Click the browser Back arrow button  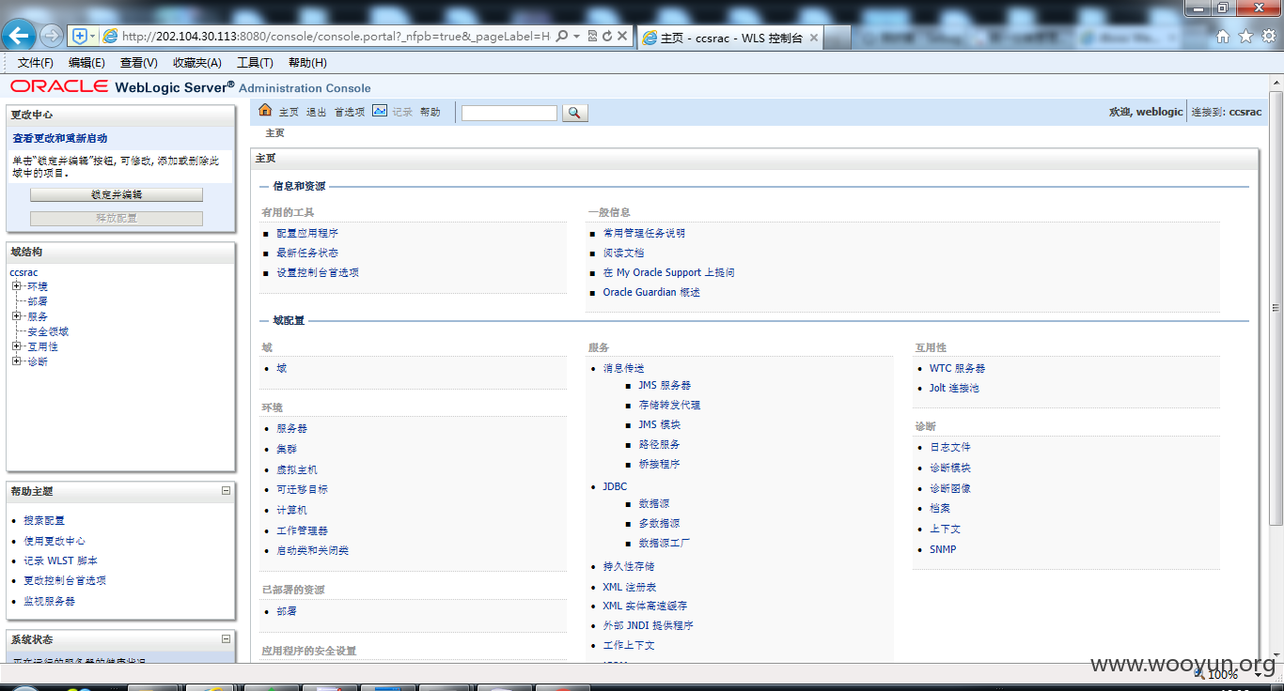click(19, 36)
